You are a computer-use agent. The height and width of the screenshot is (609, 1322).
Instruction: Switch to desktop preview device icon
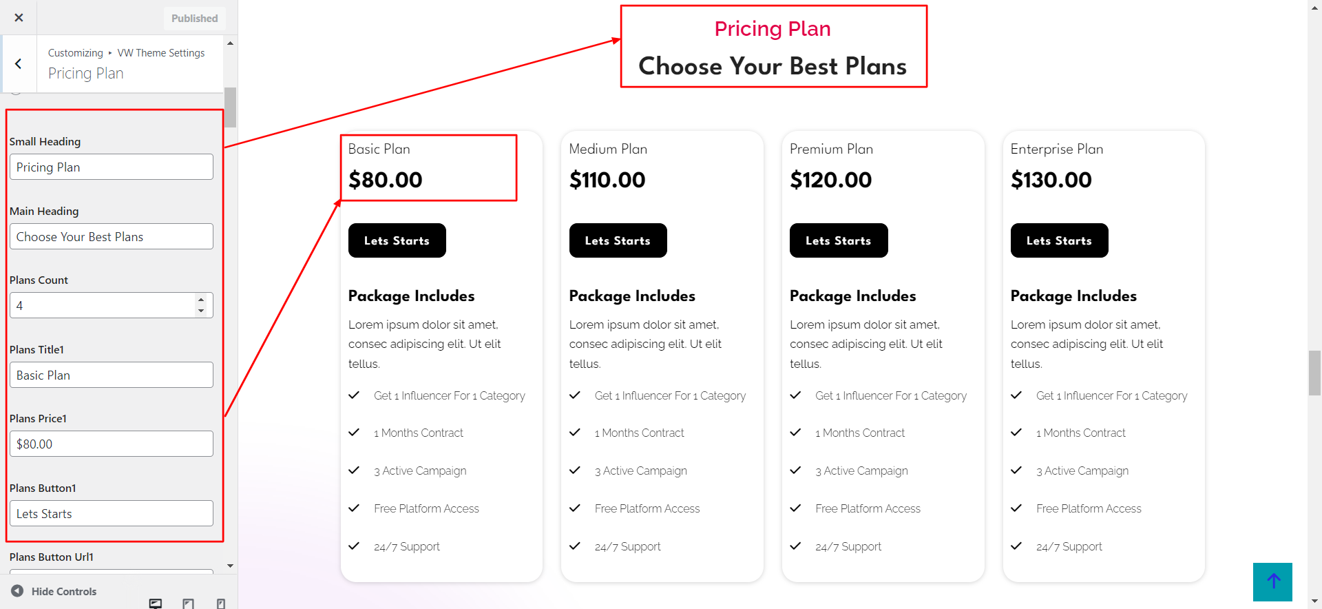click(x=156, y=603)
